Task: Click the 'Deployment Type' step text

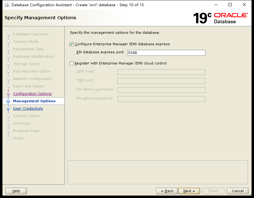Action: (28, 49)
